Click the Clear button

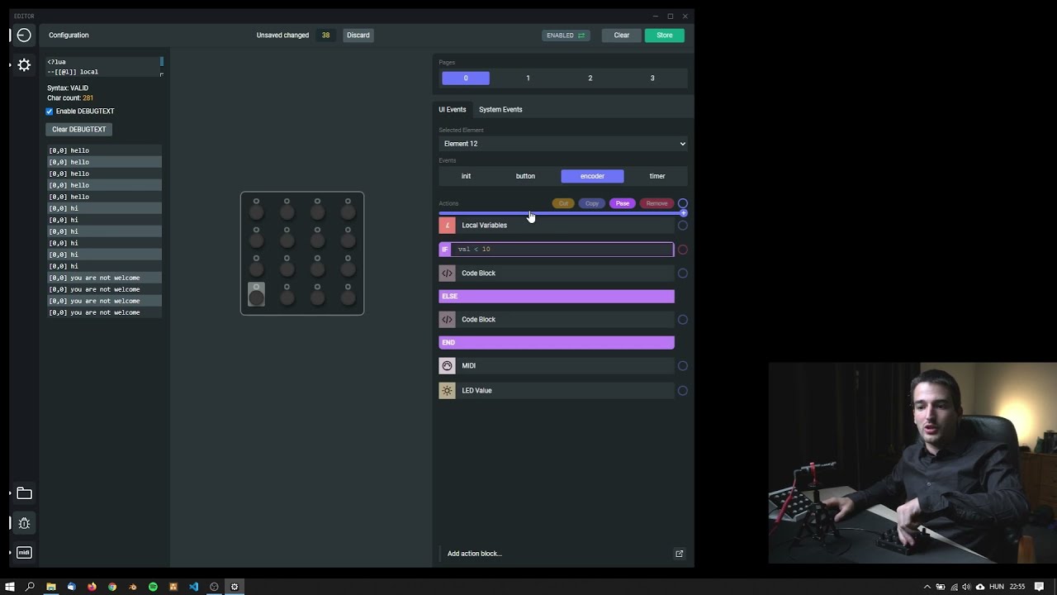click(x=622, y=36)
